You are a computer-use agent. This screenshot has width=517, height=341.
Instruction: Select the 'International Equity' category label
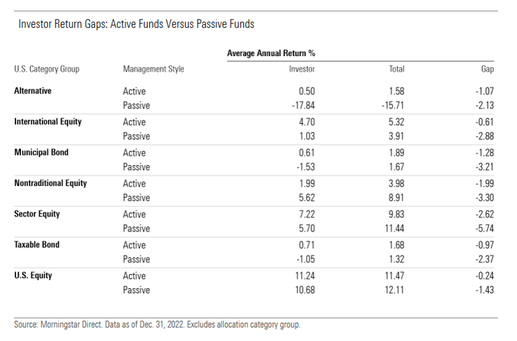click(48, 122)
